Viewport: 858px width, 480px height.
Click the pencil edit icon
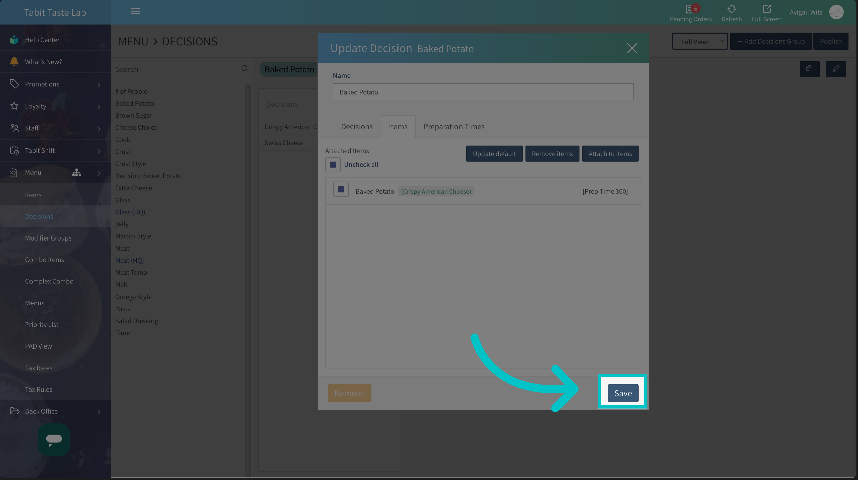(836, 69)
